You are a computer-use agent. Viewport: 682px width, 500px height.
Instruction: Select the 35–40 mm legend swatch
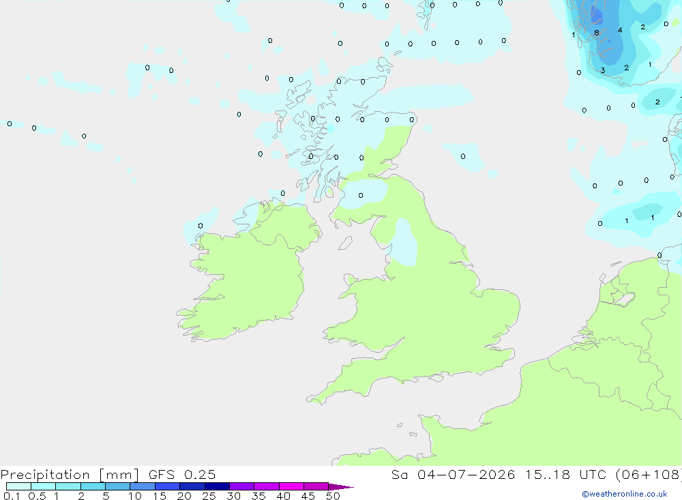(x=267, y=486)
